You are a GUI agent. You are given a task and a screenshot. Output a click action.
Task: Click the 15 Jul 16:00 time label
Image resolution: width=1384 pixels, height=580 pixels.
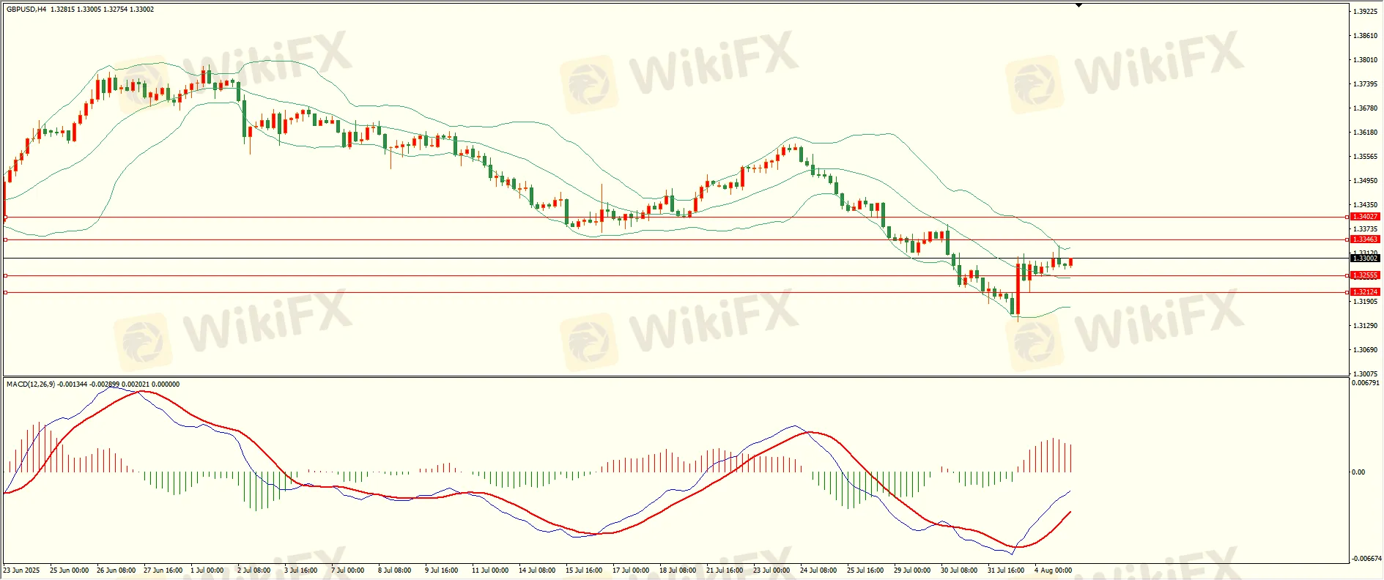pyautogui.click(x=584, y=570)
